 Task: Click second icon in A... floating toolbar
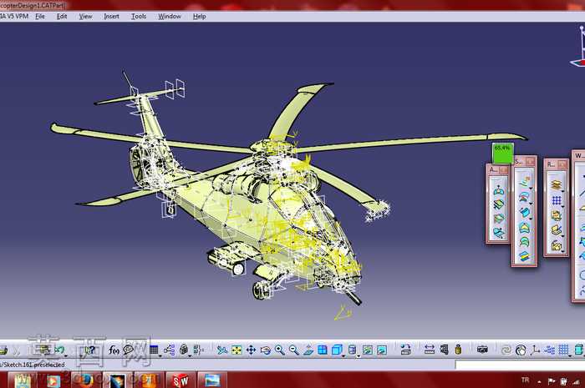499,204
